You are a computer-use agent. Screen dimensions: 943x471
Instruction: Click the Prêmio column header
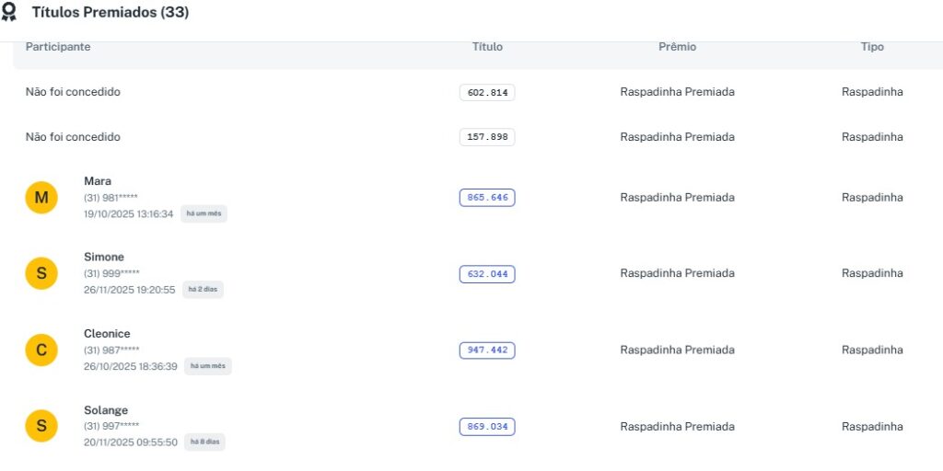(x=677, y=47)
